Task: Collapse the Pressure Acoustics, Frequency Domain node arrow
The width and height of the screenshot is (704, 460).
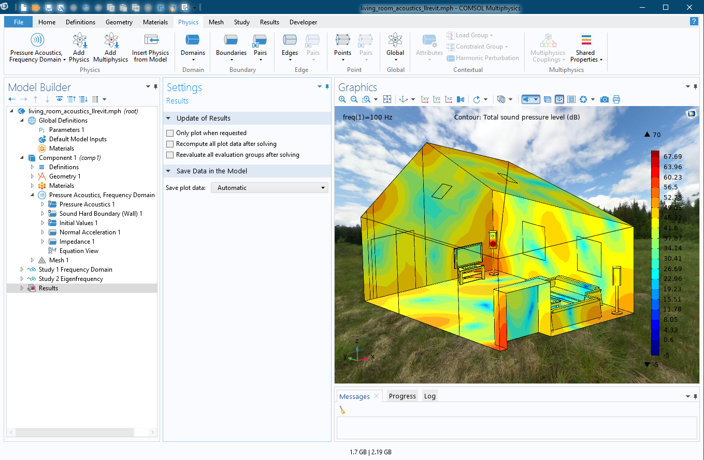Action: coord(32,195)
